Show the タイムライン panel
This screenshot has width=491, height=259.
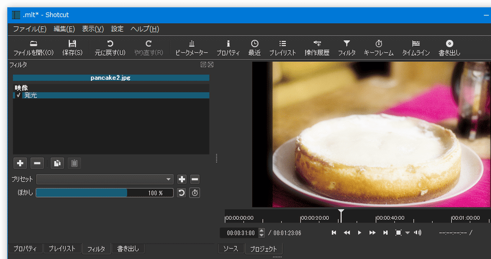pyautogui.click(x=416, y=48)
